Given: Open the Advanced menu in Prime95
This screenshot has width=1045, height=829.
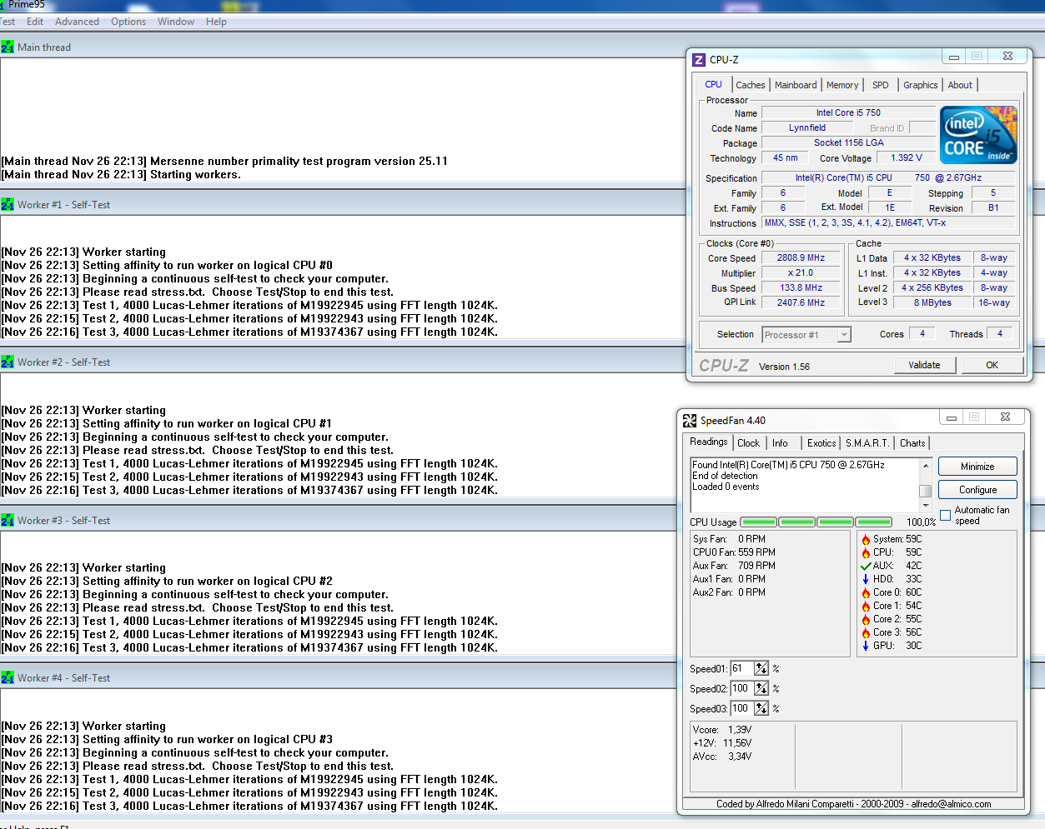Looking at the screenshot, I should tap(77, 22).
